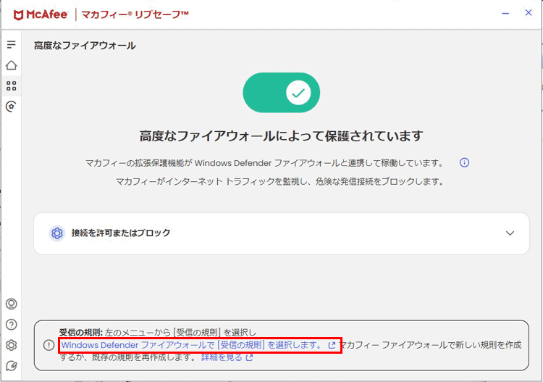Open the protection score icon in sidebar
The image size is (543, 382).
tap(11, 106)
